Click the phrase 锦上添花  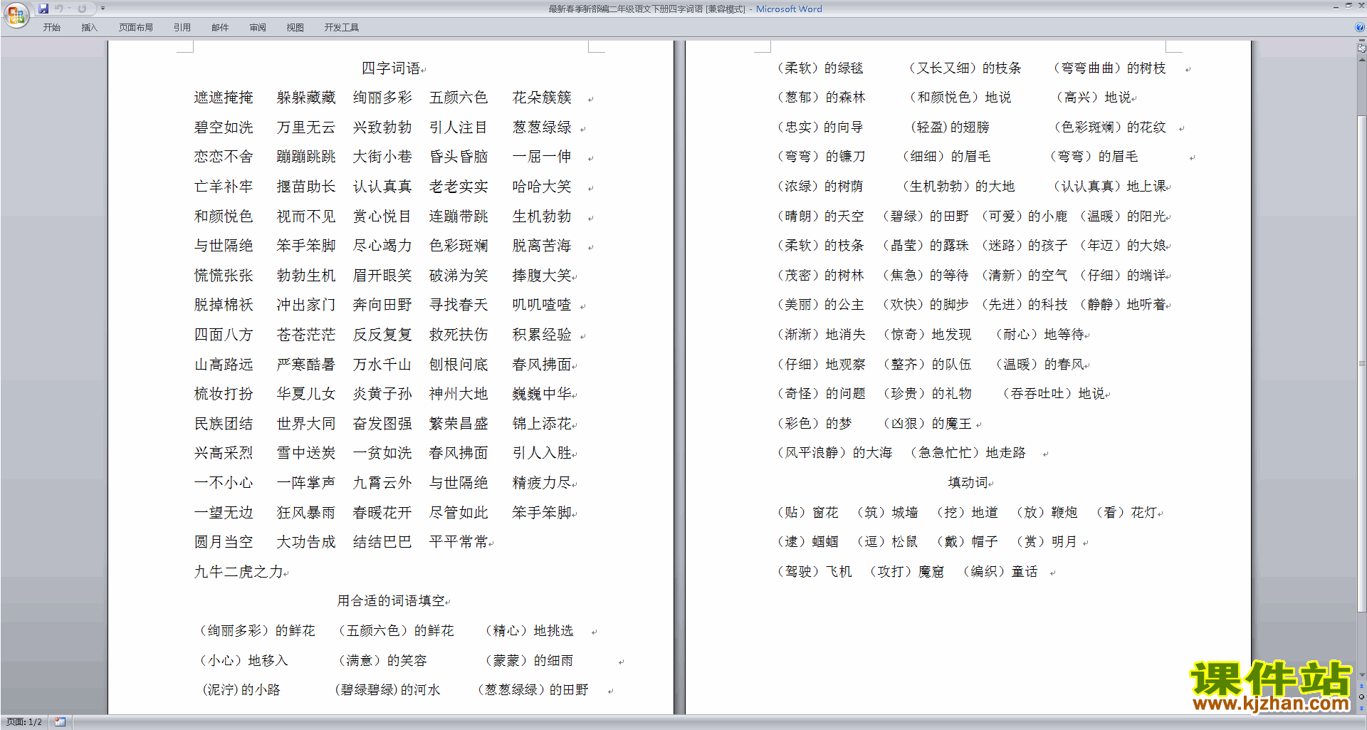point(542,424)
